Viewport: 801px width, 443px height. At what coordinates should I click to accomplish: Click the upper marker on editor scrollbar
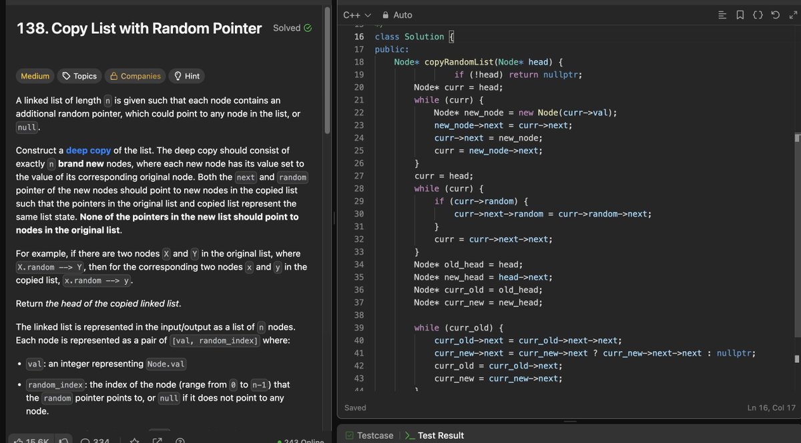tap(797, 138)
